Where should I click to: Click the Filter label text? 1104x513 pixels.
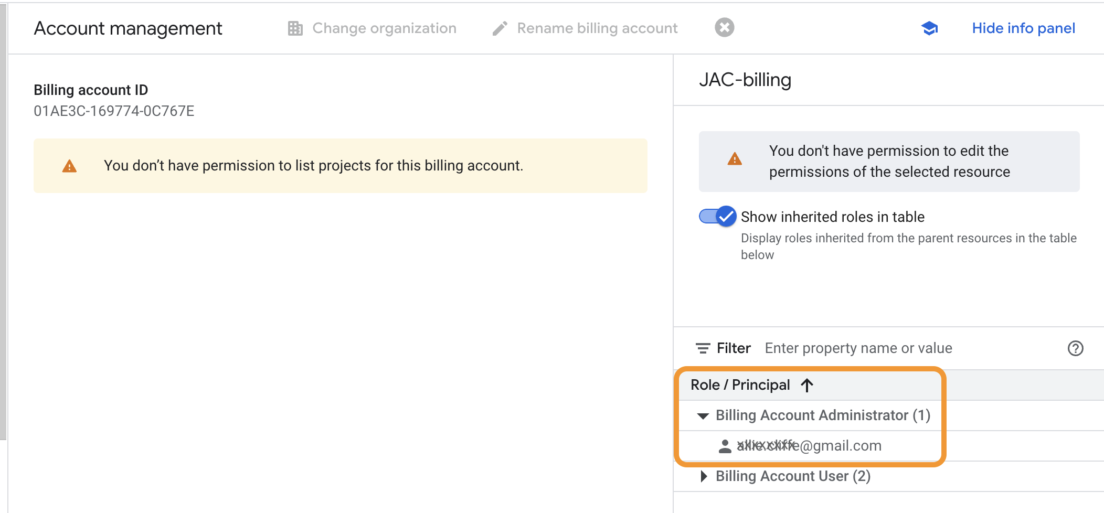pyautogui.click(x=734, y=348)
